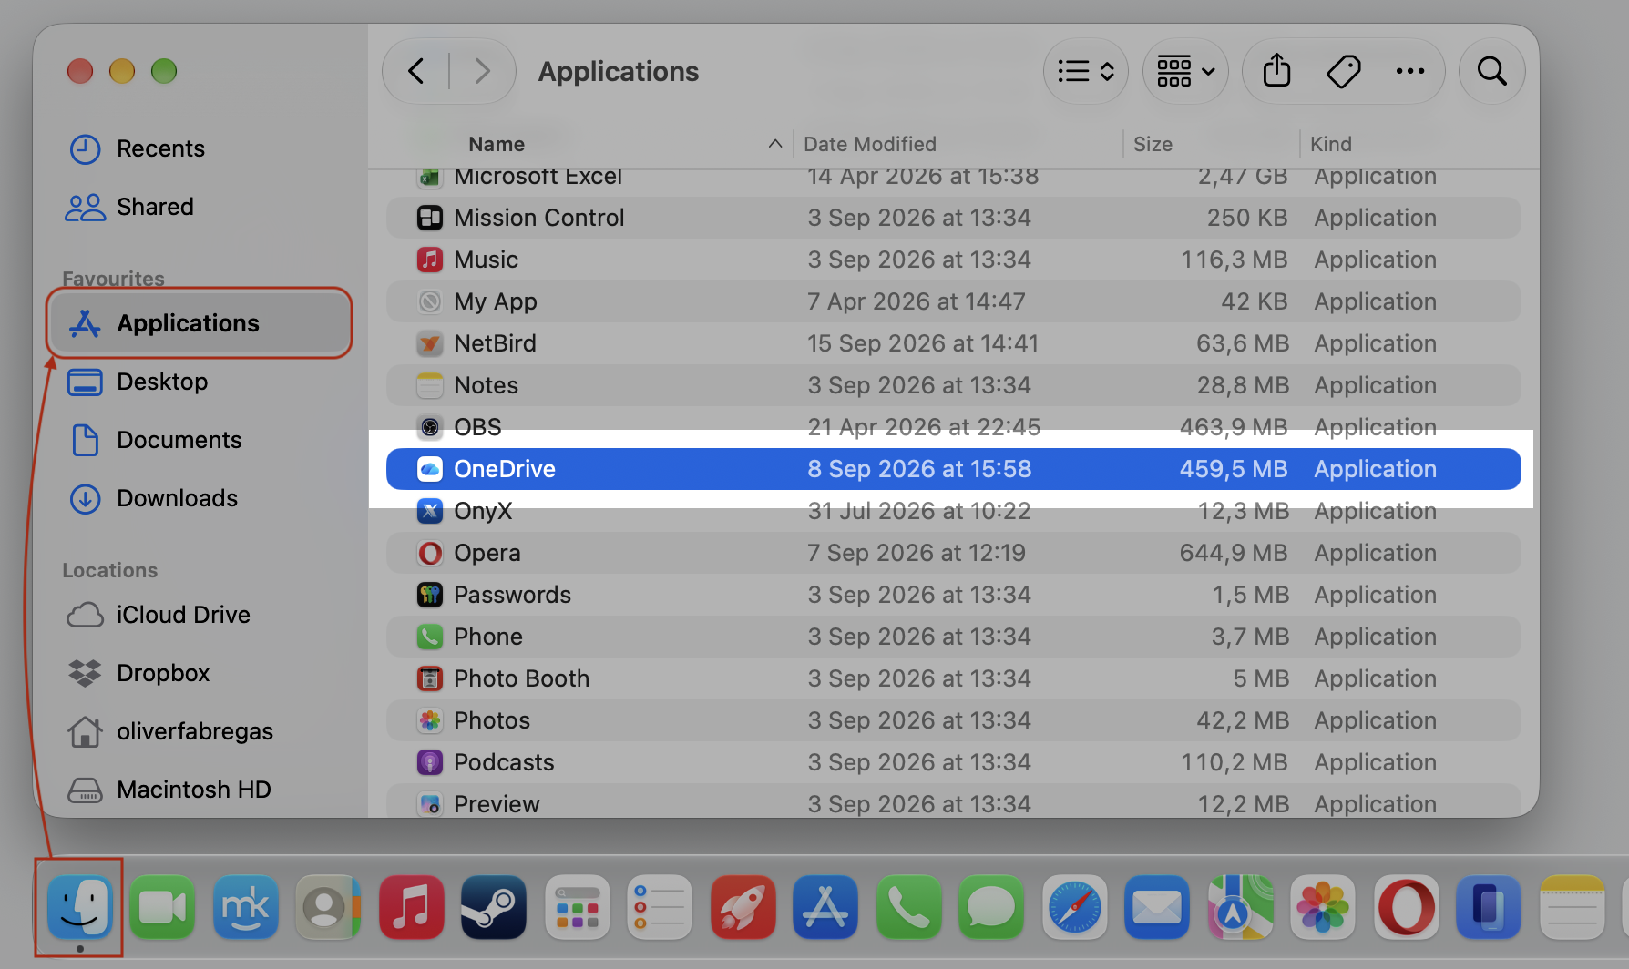
Task: Toggle sort order caret in Name column
Action: coord(775,144)
